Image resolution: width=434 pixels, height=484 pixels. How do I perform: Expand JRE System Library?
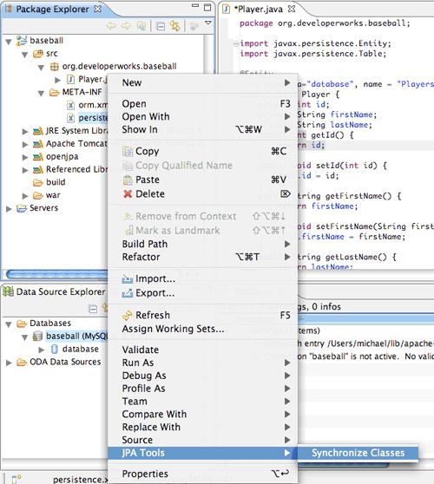click(x=25, y=132)
